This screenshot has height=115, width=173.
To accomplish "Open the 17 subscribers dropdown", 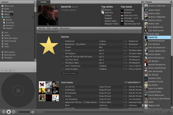I will [x=133, y=82].
